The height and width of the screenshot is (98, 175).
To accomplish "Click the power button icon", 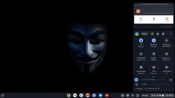I will (x=152, y=34).
